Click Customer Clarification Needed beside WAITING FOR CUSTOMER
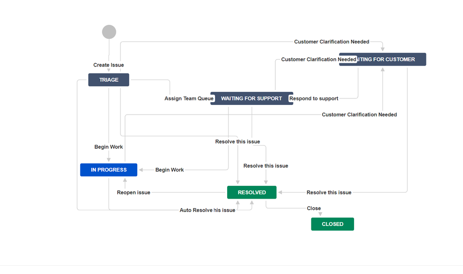 tap(318, 59)
